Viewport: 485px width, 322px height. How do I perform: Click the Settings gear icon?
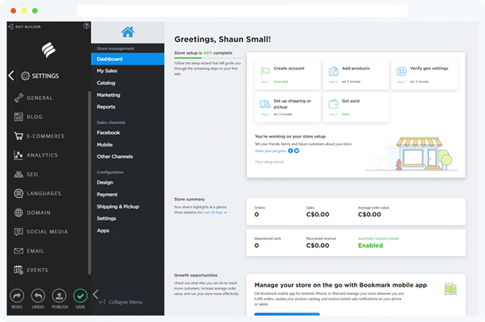click(x=26, y=76)
